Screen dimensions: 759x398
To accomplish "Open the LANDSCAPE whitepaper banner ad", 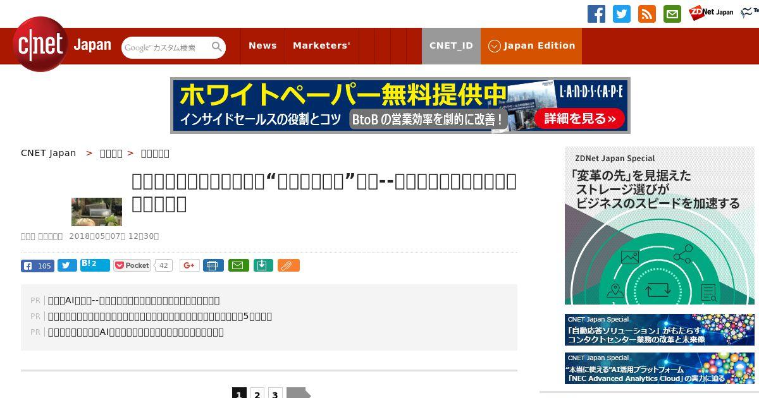I will pos(400,106).
